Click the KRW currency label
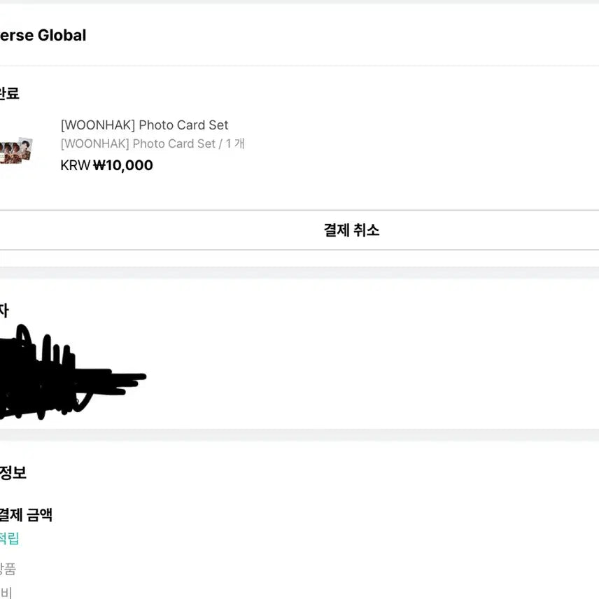This screenshot has height=599, width=599. (76, 165)
